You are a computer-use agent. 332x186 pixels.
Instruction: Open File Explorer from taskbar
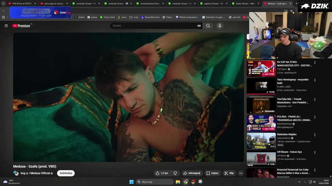click(x=178, y=182)
